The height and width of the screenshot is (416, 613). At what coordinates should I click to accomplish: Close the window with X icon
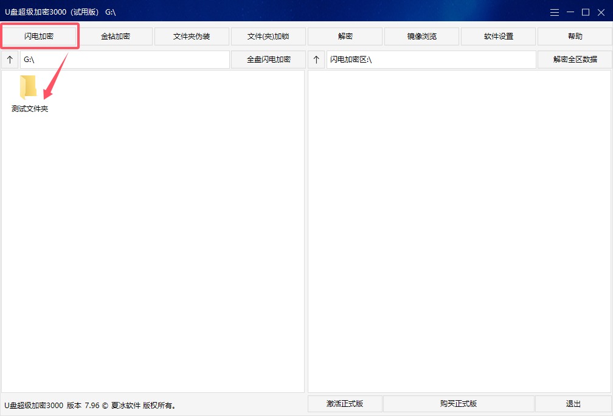[x=601, y=13]
